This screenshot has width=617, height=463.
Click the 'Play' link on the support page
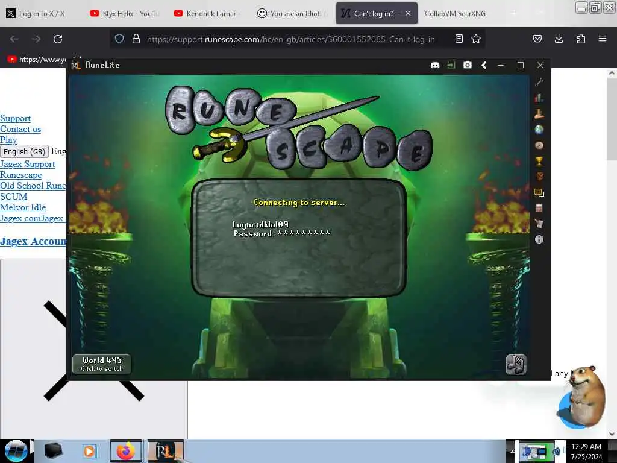pos(8,140)
